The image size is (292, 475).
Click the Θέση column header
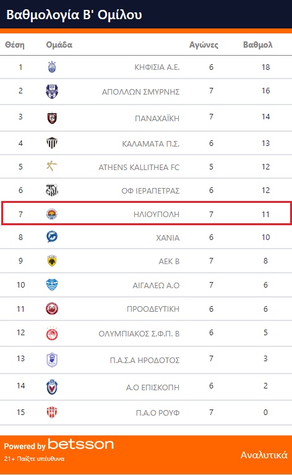(x=15, y=45)
